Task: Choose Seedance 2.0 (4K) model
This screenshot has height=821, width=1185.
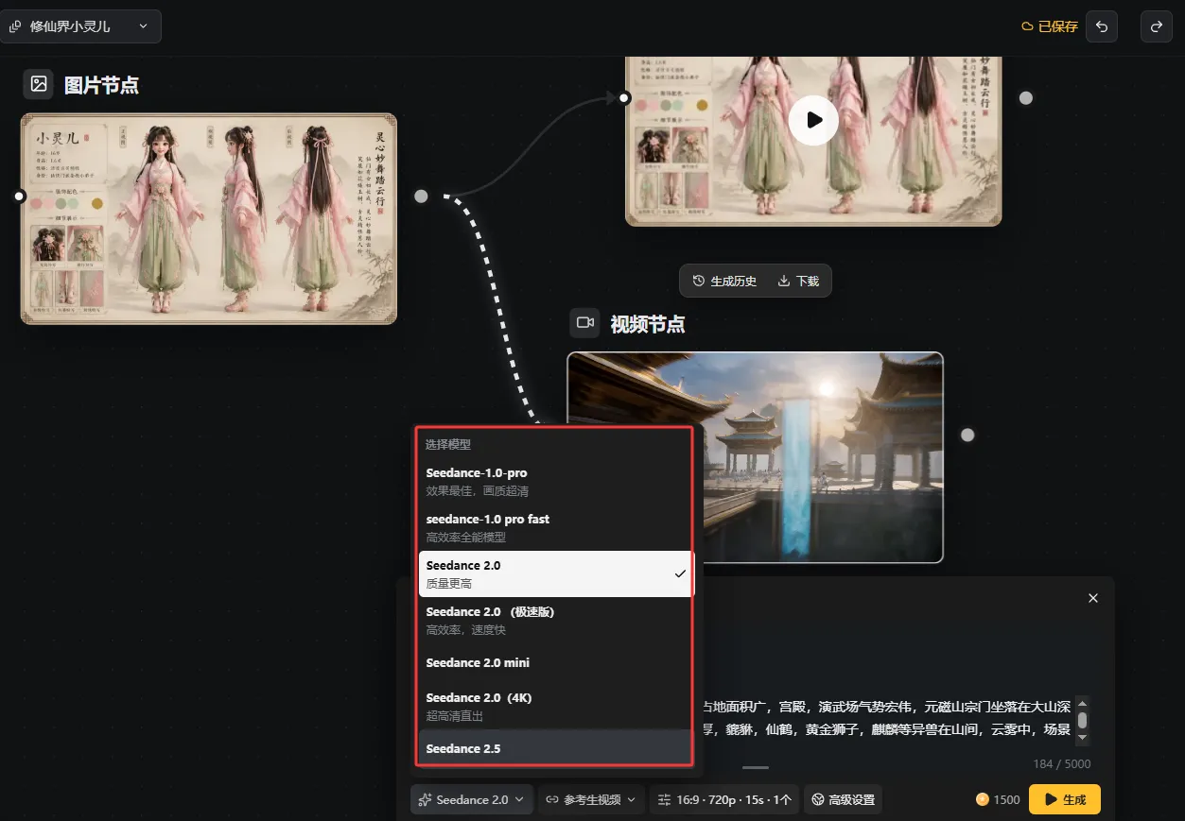Action: (554, 706)
